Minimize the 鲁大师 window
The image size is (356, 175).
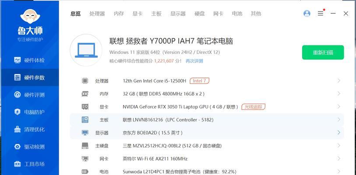(333, 14)
